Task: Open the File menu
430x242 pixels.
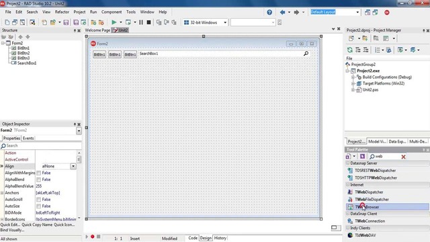Action: tap(8, 12)
